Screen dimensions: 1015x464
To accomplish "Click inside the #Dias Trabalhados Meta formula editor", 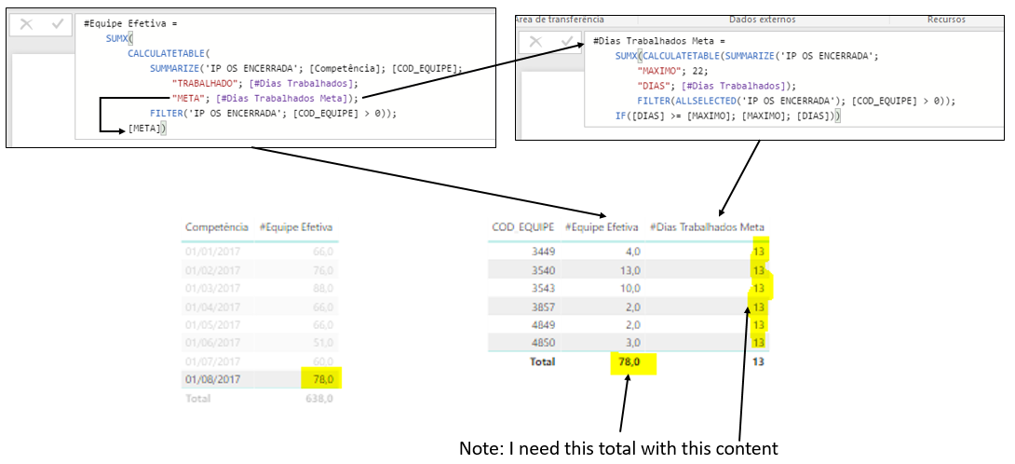I will [793, 79].
